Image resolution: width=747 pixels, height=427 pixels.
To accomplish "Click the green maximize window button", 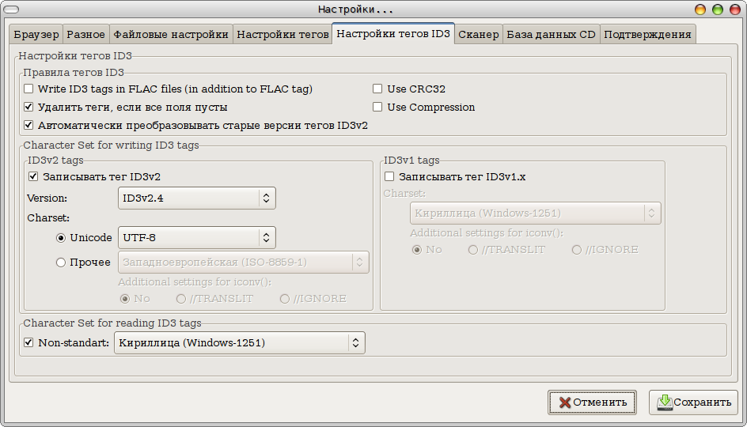I will [718, 9].
